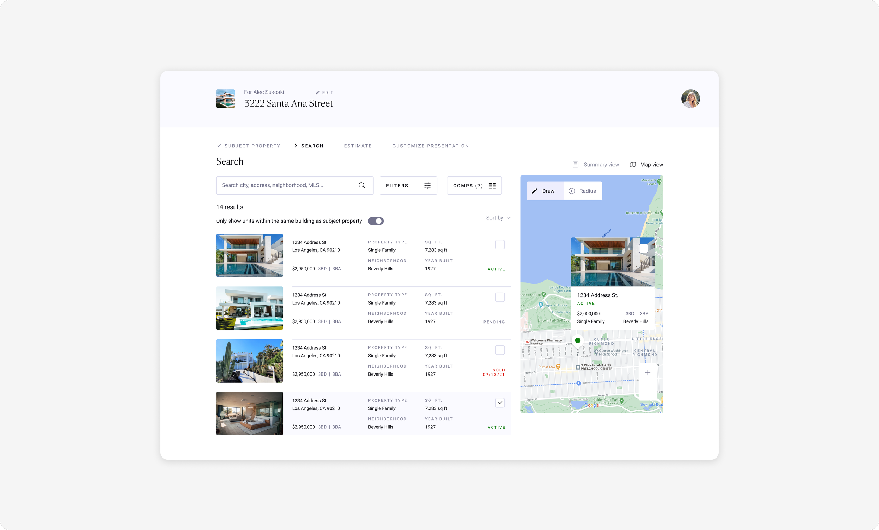Zoom out on the map
The width and height of the screenshot is (879, 530).
coord(648,391)
